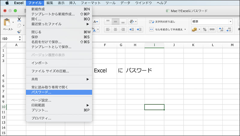Click the text orientation icon
Image resolution: width=240 pixels, height=136 pixels.
(131, 21)
